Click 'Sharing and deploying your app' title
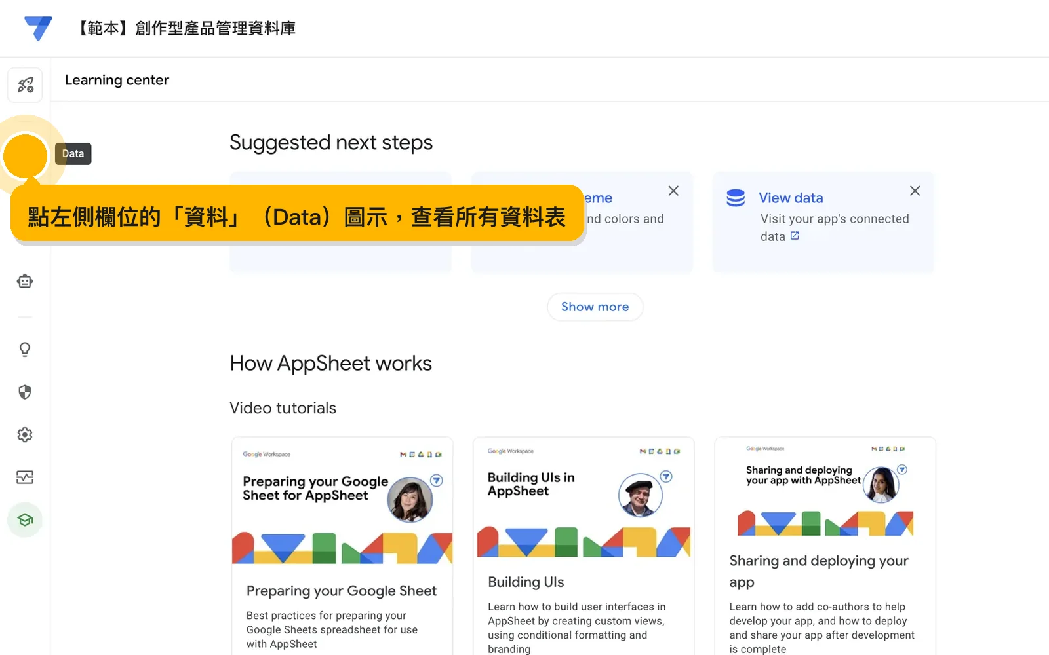This screenshot has height=655, width=1049. (x=819, y=571)
